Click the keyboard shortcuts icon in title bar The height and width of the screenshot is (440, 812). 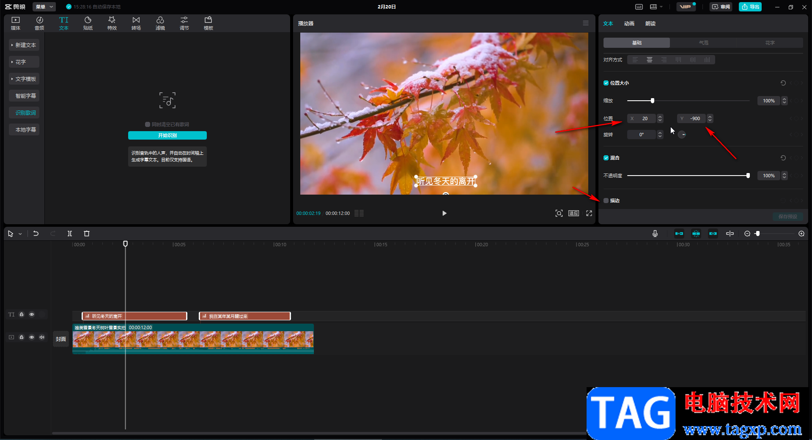(x=639, y=7)
